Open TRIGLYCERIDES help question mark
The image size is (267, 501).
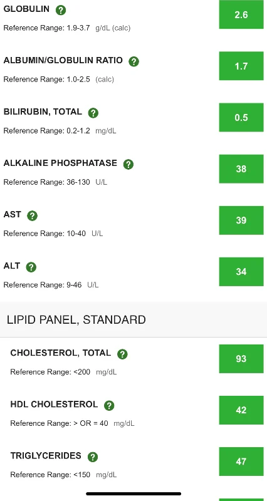(92, 457)
